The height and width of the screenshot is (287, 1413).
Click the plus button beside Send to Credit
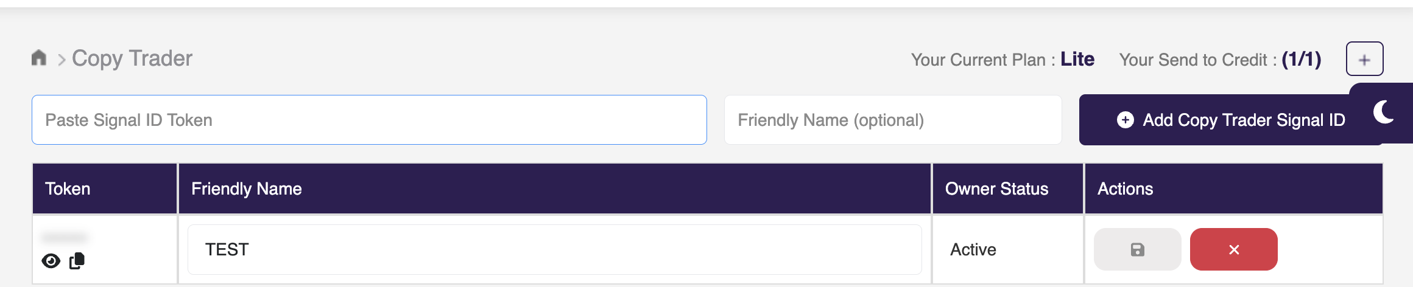pyautogui.click(x=1364, y=59)
